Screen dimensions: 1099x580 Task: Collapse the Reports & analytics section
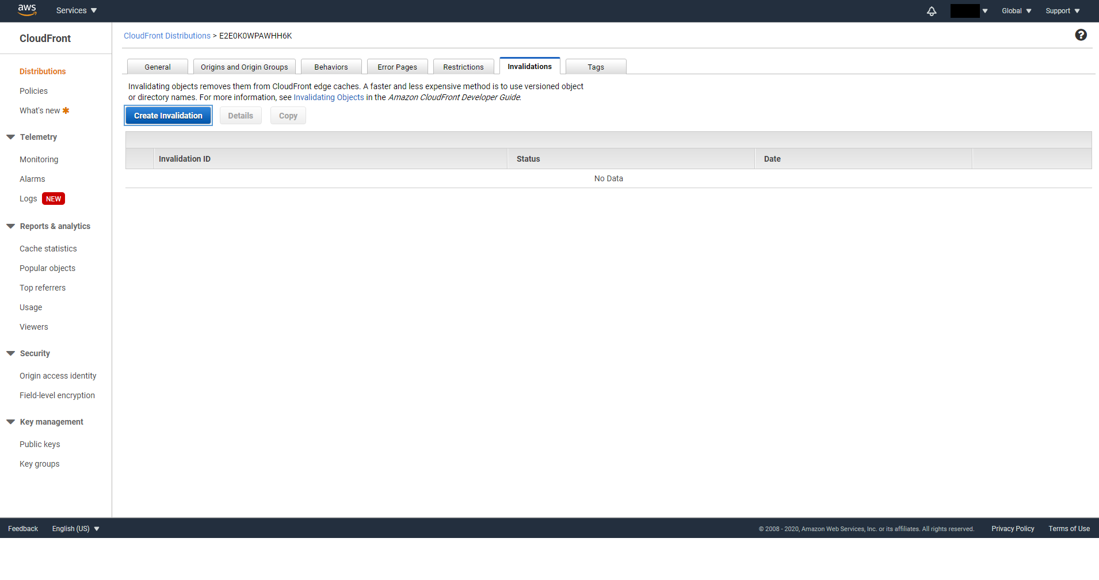(10, 226)
